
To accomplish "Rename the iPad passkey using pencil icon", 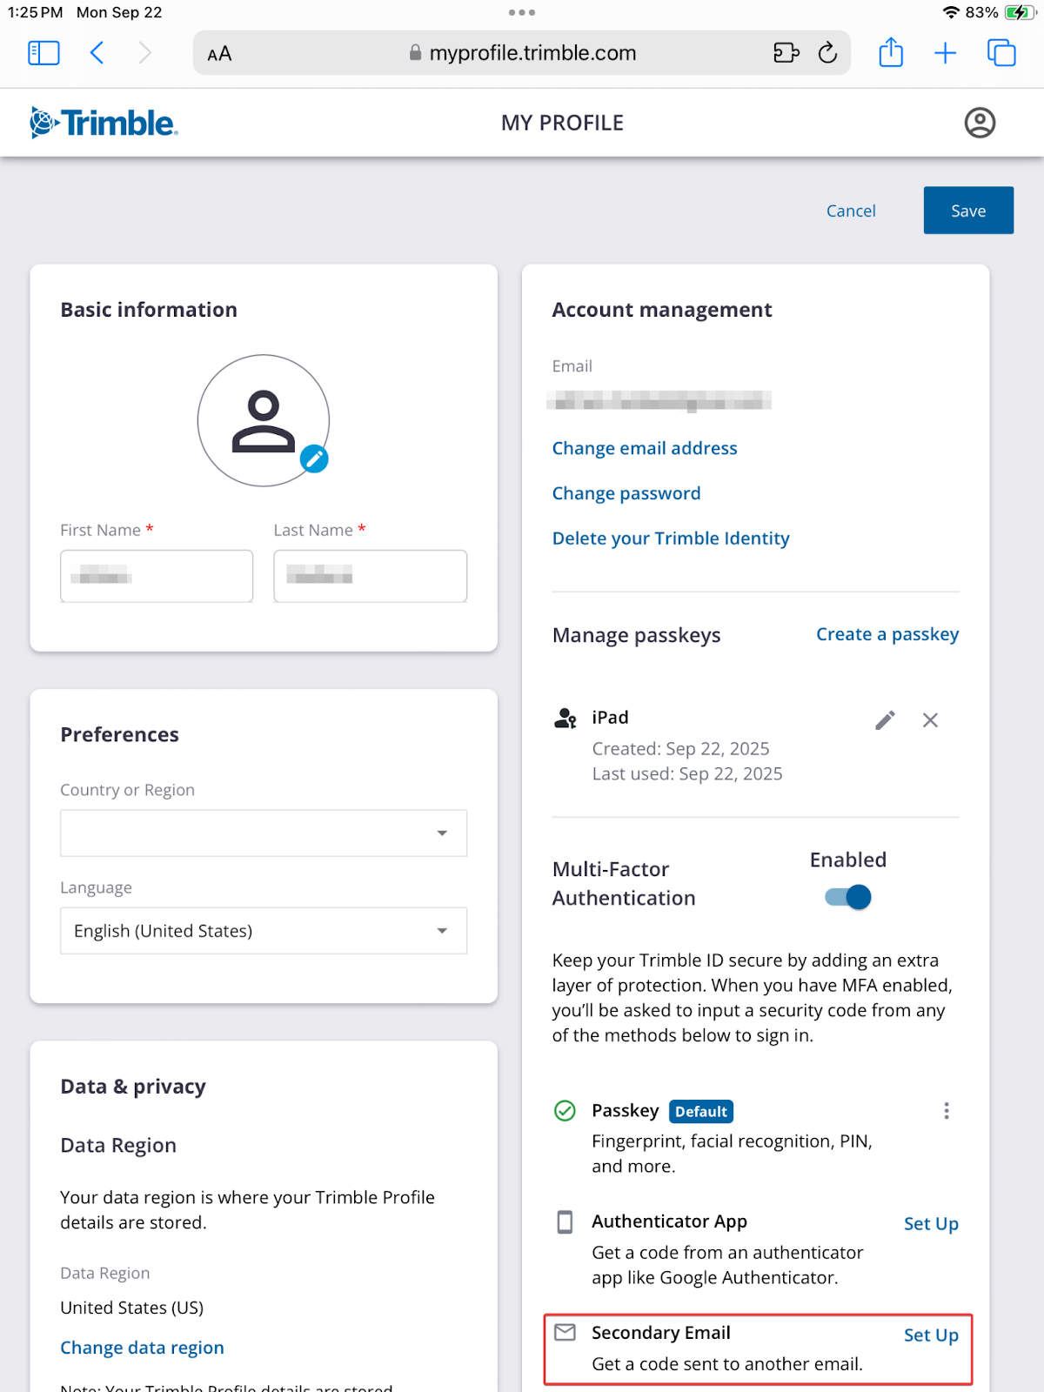I will click(885, 720).
